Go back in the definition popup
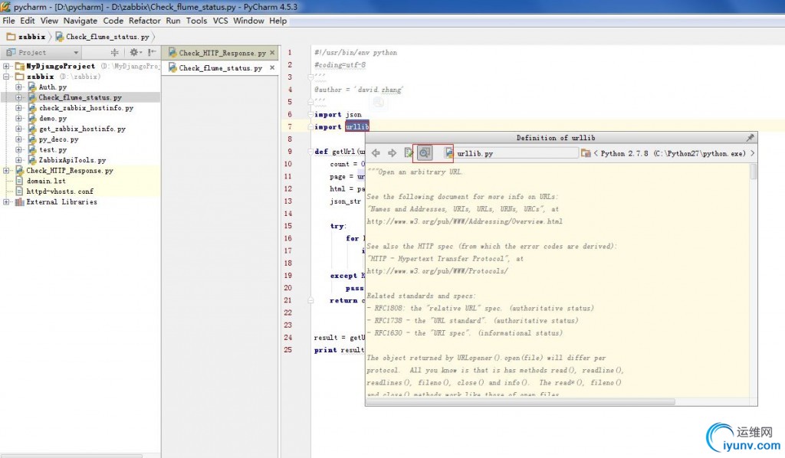The width and height of the screenshot is (785, 458). (x=376, y=153)
